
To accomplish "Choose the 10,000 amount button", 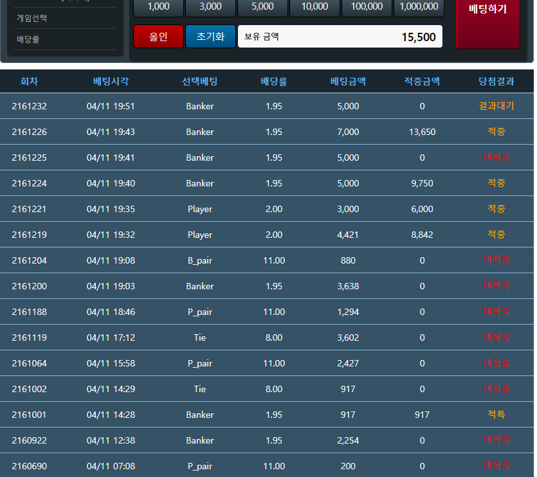I will pyautogui.click(x=314, y=7).
